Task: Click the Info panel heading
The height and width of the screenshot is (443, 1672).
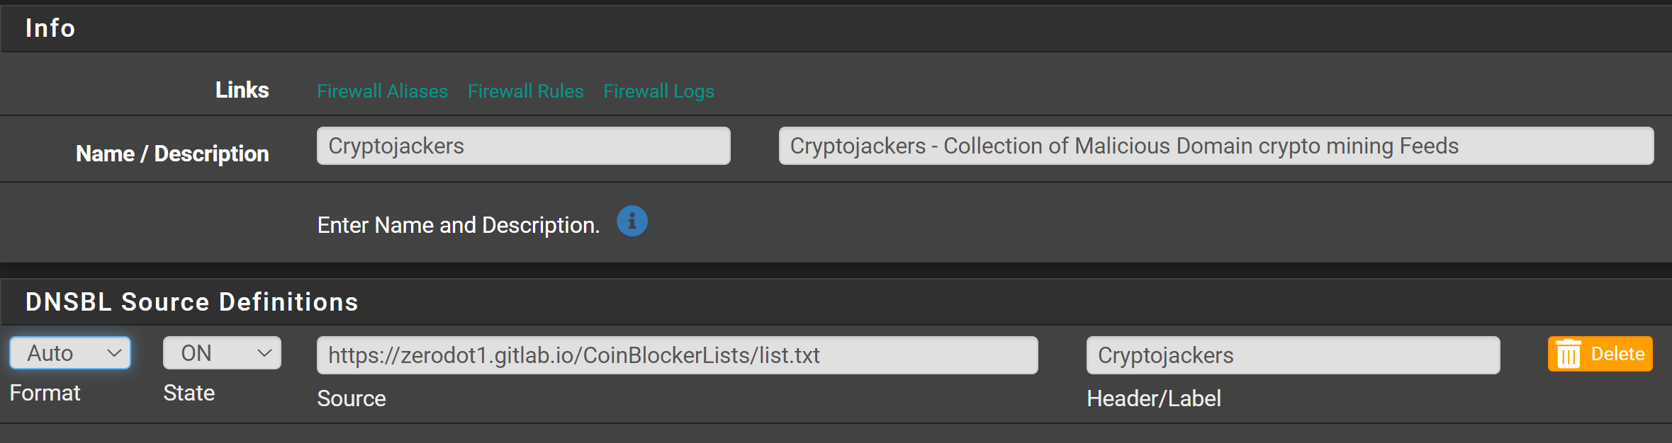Action: [50, 28]
